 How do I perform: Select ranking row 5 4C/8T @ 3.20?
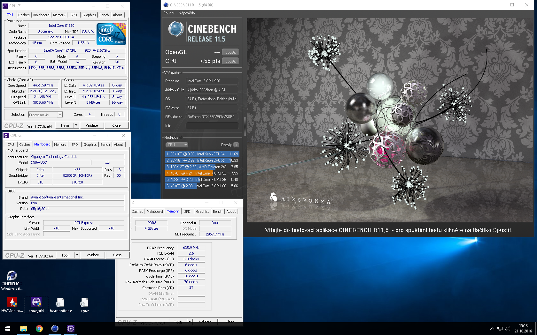[202, 180]
